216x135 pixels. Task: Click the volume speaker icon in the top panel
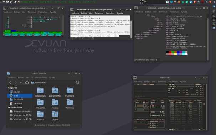pyautogui.click(x=19, y=2)
